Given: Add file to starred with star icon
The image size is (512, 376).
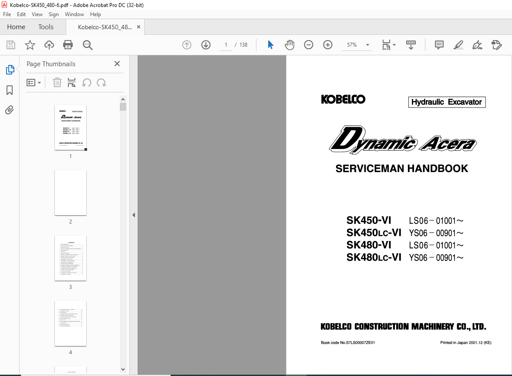Looking at the screenshot, I should pos(30,45).
